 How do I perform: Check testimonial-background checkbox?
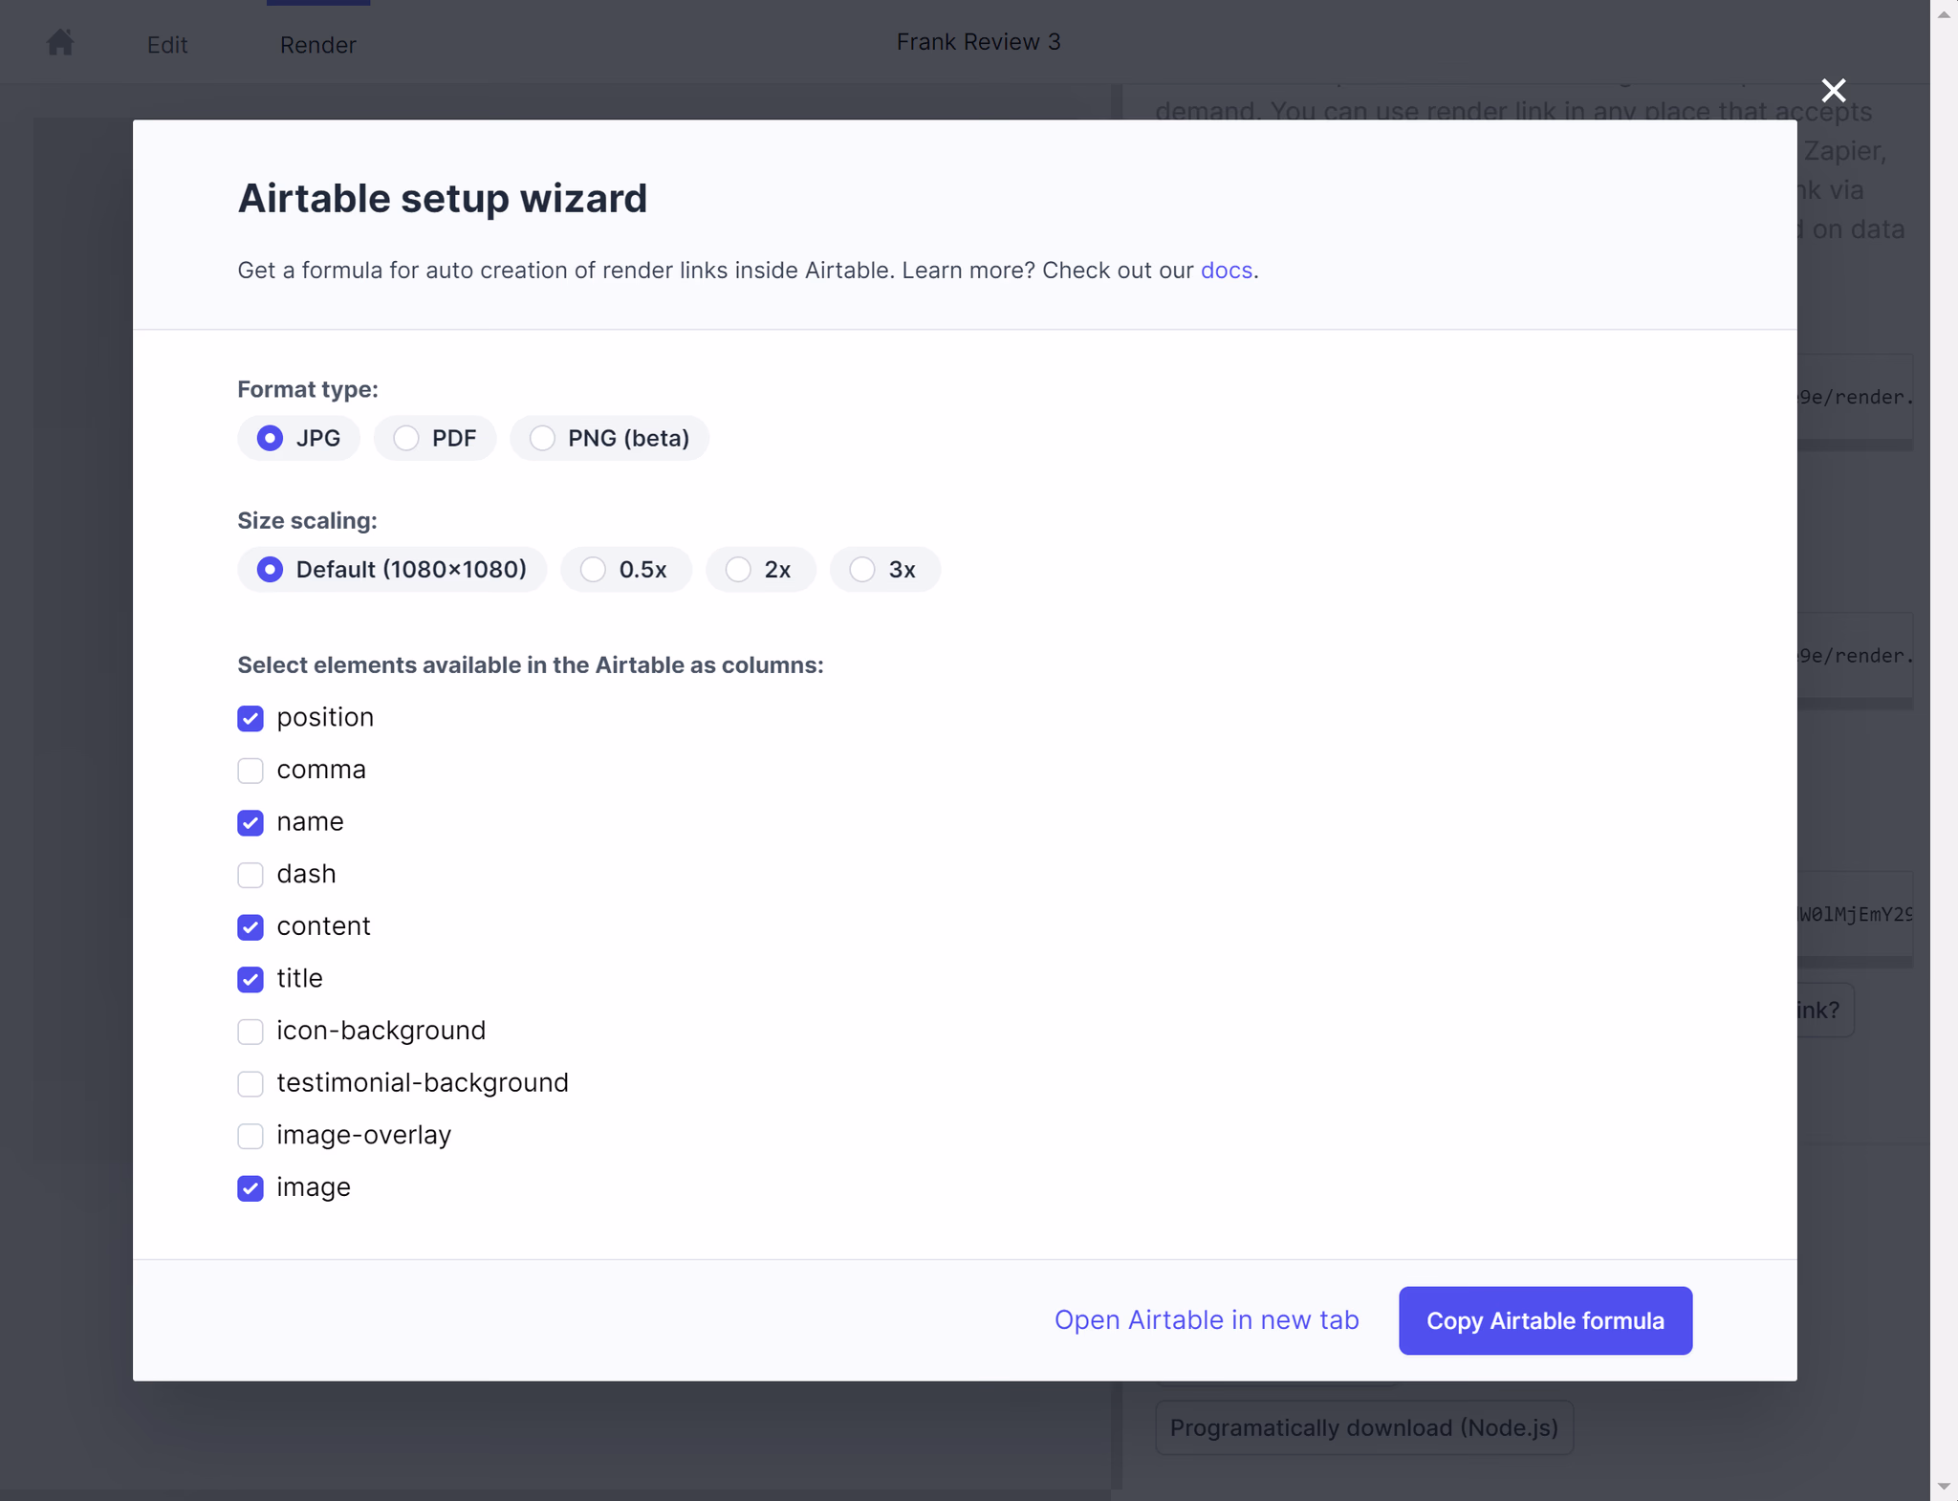[x=250, y=1083]
